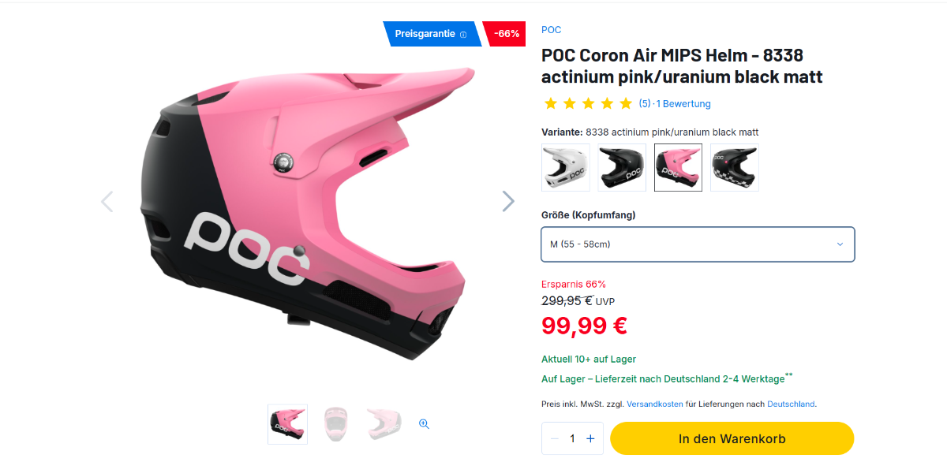
Task: Click In den Warenkorb button
Action: tap(732, 438)
